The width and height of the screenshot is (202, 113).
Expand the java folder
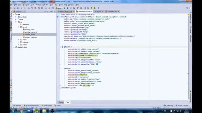tap(16, 19)
